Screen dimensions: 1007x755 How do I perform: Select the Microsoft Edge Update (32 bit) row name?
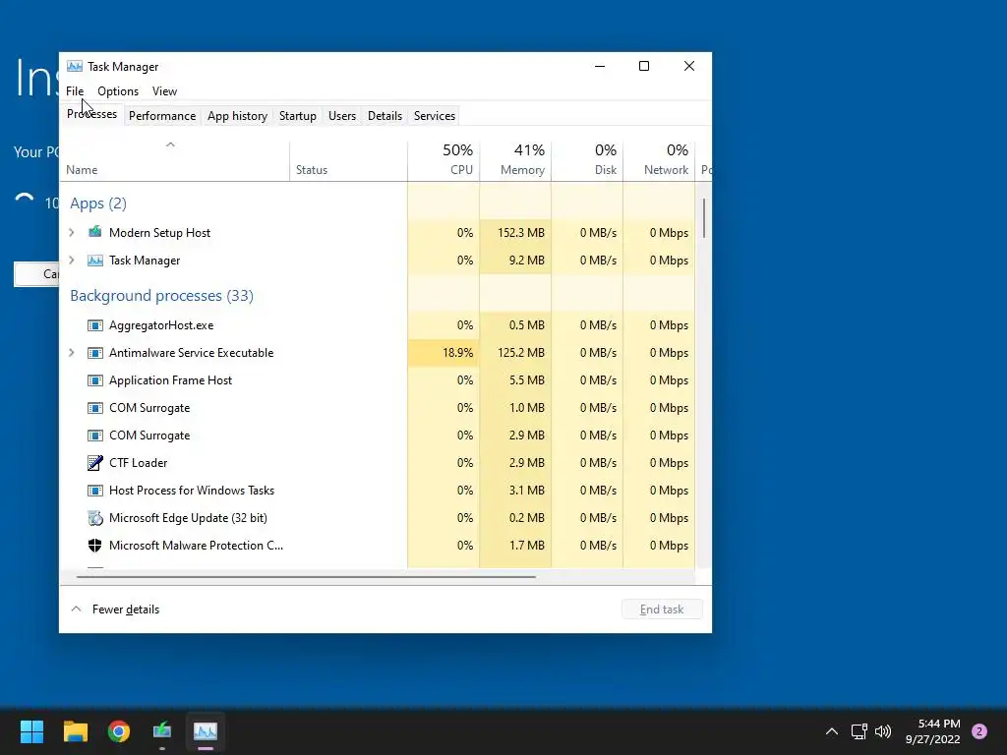pyautogui.click(x=188, y=518)
